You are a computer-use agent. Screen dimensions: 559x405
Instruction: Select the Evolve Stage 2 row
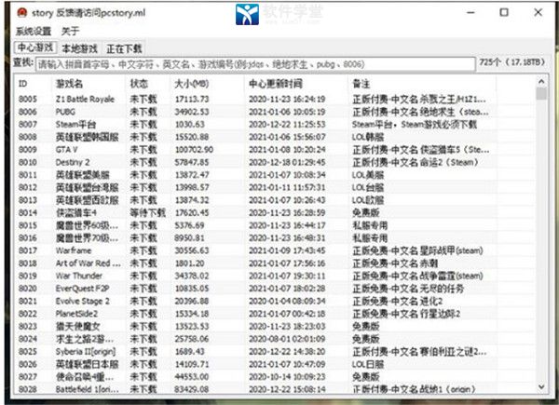[x=274, y=301]
